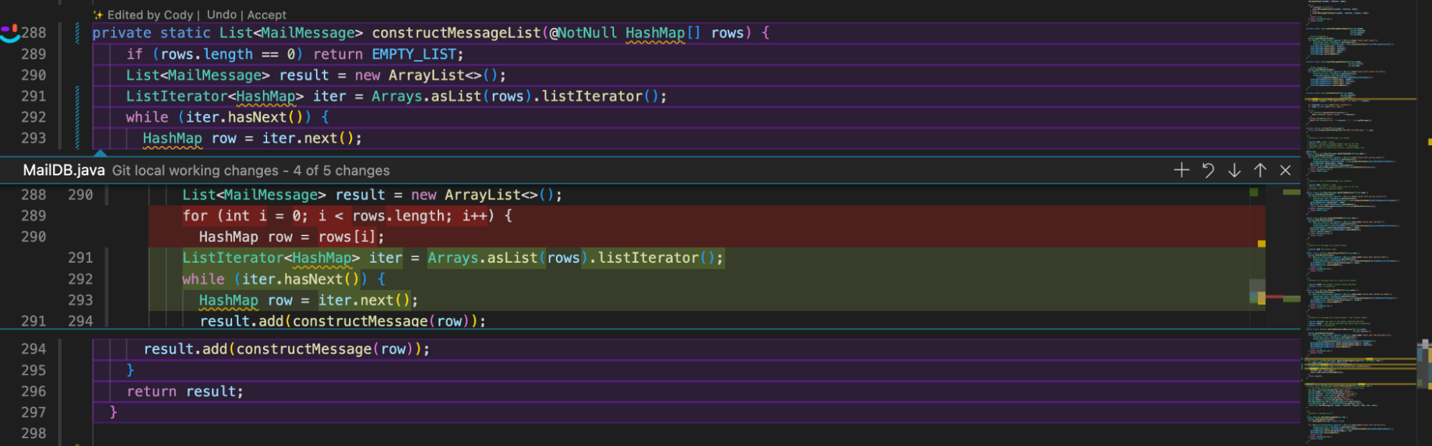
Task: Click line number 297 in the gutter
Action: click(34, 412)
